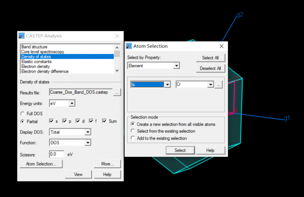The image size is (304, 197).
Task: Open element picker ellipsis button next to Cr
Action: tap(219, 85)
